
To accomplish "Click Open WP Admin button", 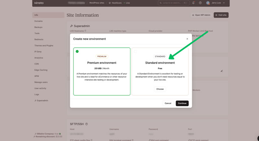I will [201, 15].
